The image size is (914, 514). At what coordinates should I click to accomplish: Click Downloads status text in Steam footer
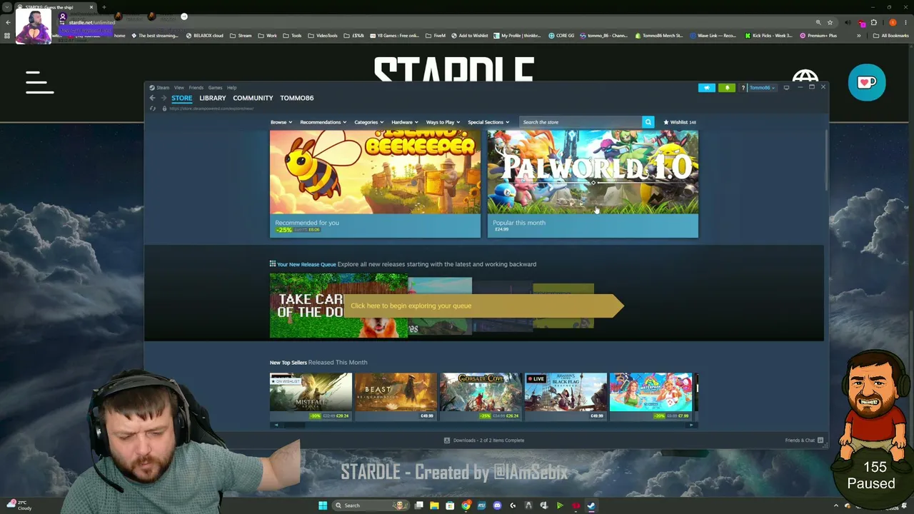pyautogui.click(x=488, y=440)
